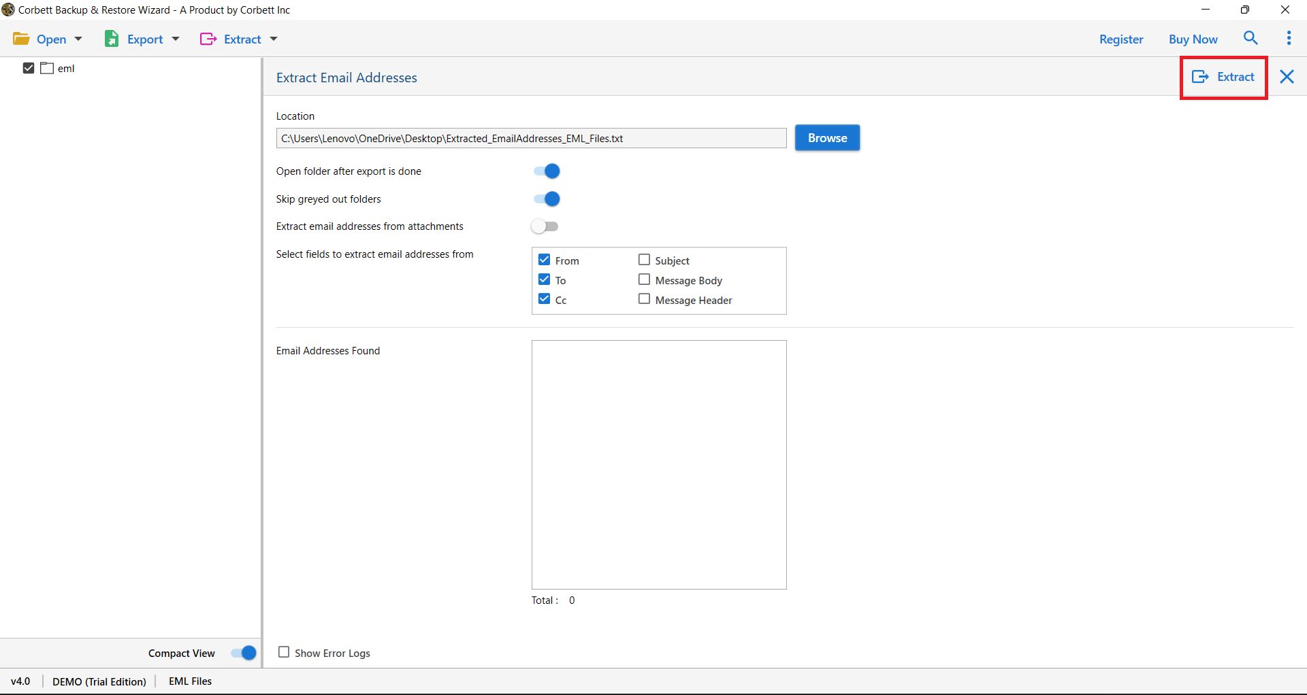Image resolution: width=1307 pixels, height=695 pixels.
Task: Open the Open menu label
Action: coord(51,39)
